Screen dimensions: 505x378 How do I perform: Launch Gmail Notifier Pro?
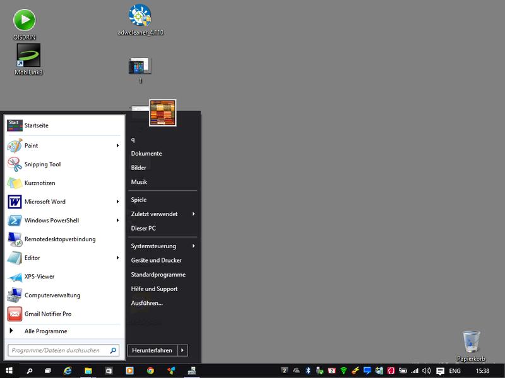point(63,314)
